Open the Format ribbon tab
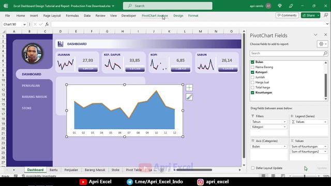The image size is (331, 186). coord(193,16)
